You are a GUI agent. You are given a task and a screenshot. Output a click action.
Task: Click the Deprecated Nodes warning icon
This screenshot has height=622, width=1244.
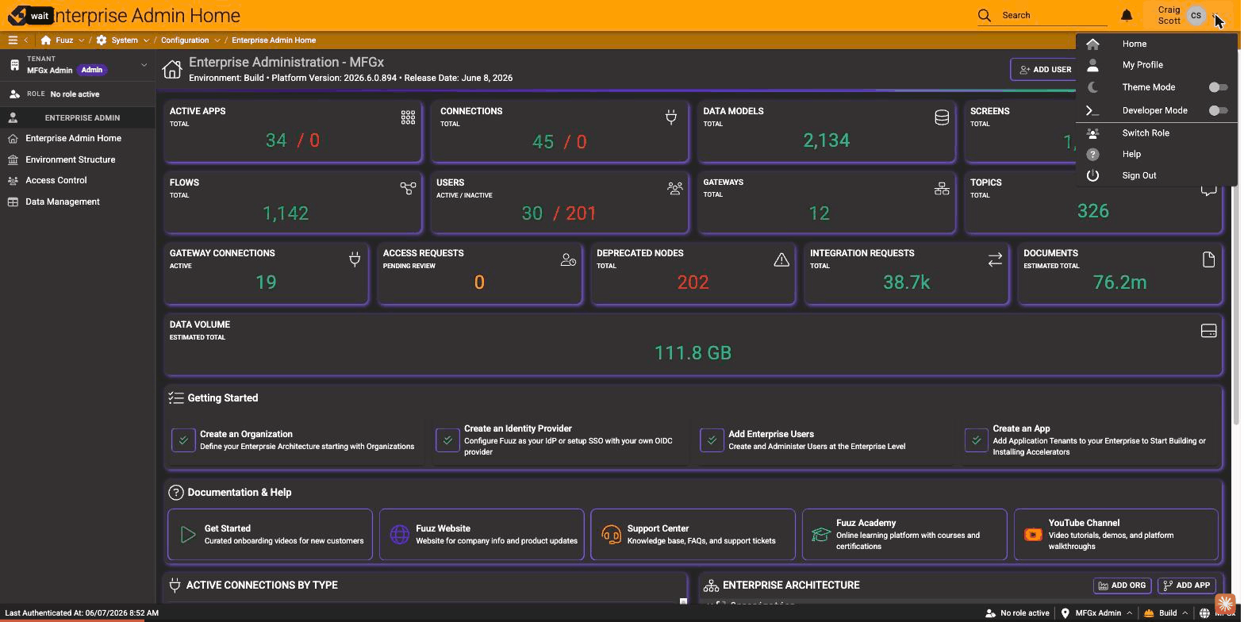click(781, 259)
